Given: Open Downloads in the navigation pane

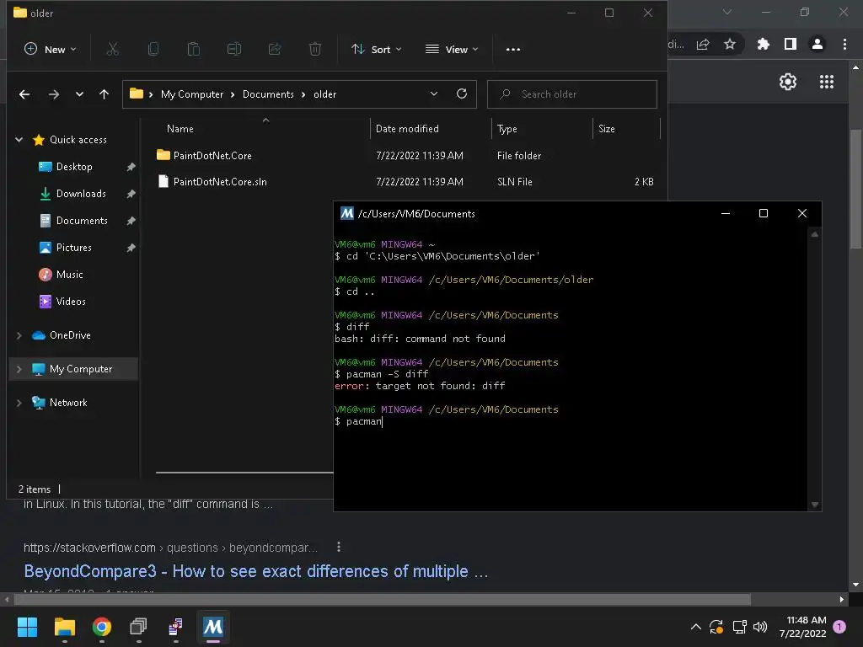Looking at the screenshot, I should coord(80,194).
